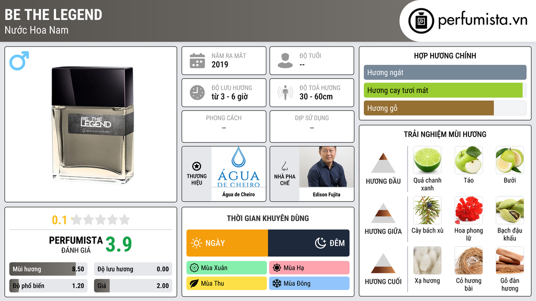This screenshot has width=536, height=301.
Task: Click the five-star rating row
Action: click(x=101, y=219)
